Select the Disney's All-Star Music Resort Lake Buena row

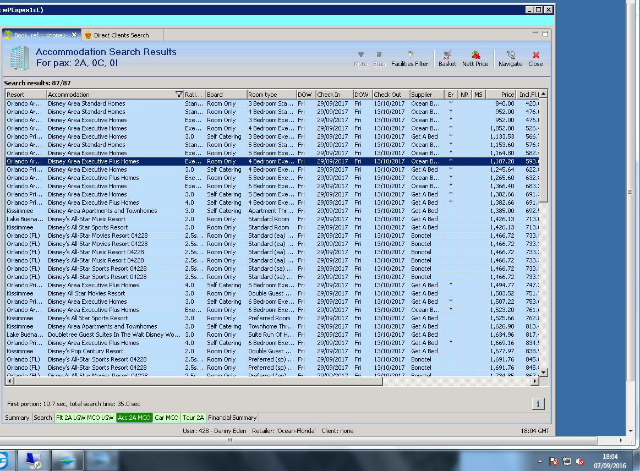(272, 219)
